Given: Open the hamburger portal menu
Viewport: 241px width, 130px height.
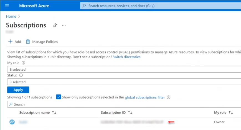Looking at the screenshot, I should point(7,6).
